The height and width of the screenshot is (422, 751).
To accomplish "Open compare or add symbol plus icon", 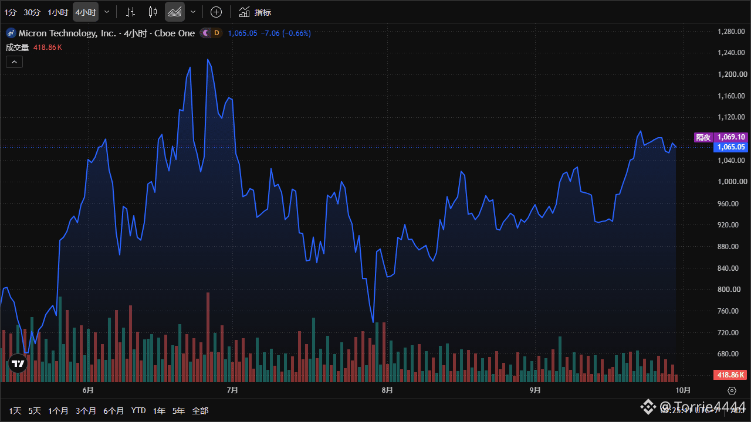I will [x=216, y=12].
